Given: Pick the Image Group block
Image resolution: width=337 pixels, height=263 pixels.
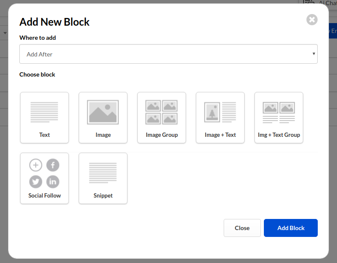Looking at the screenshot, I should [162, 118].
